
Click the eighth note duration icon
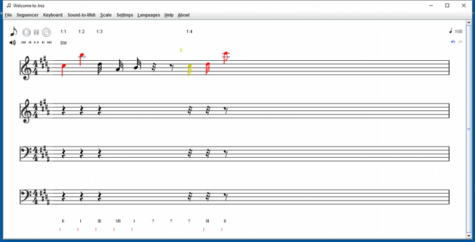pyautogui.click(x=13, y=31)
